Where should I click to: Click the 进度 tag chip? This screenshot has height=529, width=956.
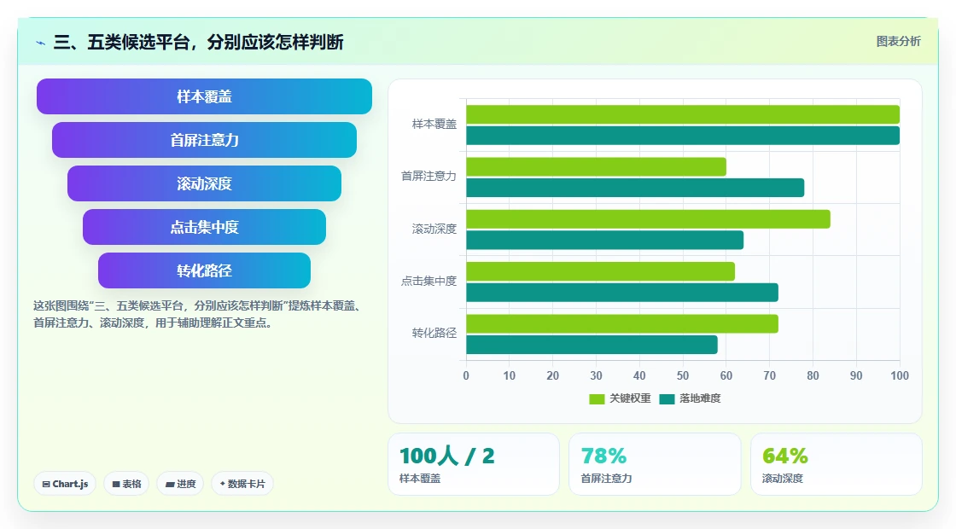click(180, 484)
